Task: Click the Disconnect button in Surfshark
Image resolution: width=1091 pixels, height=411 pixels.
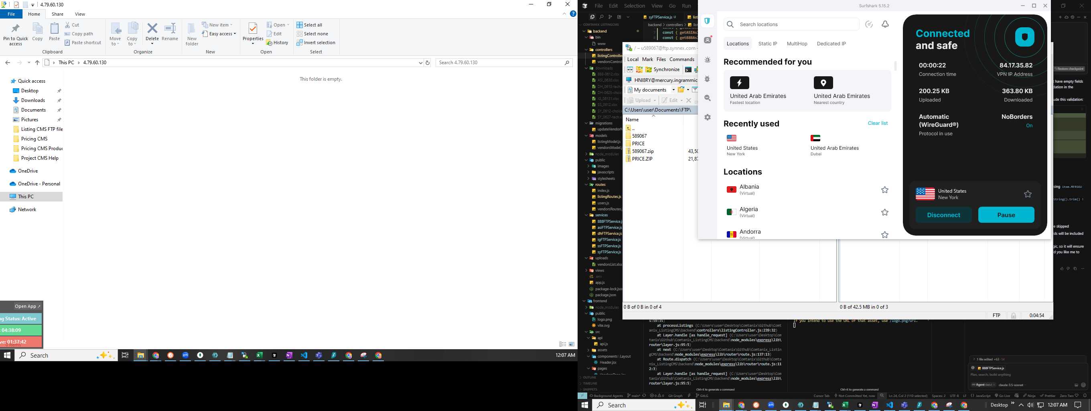Action: (x=944, y=215)
